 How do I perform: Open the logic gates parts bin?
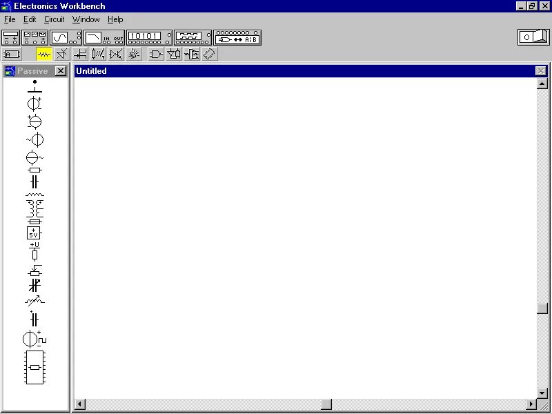(156, 55)
